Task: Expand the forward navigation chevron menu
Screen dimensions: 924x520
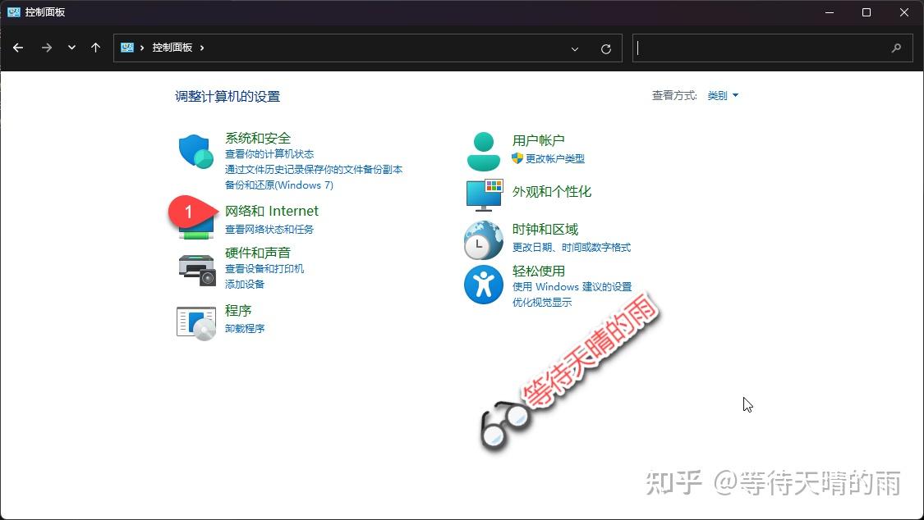Action: tap(71, 48)
